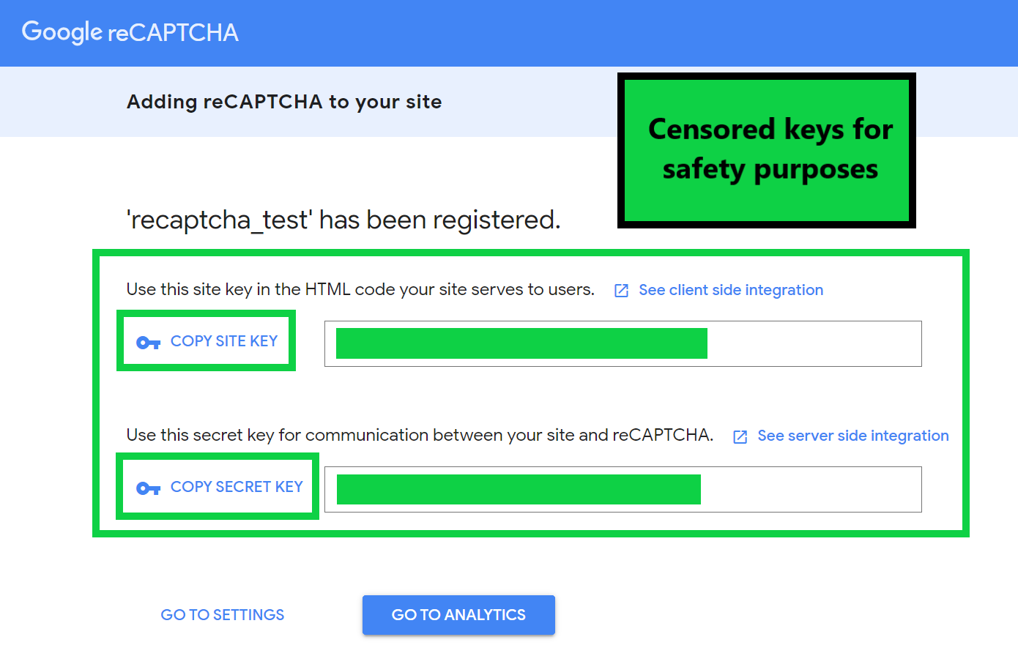
Task: Open the See server side integration link
Action: [x=852, y=436]
